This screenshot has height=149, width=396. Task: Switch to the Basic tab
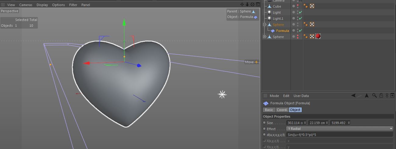click(x=269, y=110)
